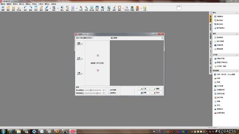239x134 pixels.
Task: Click the Tools (工具) button in HDR dialog
Action: 143,89
